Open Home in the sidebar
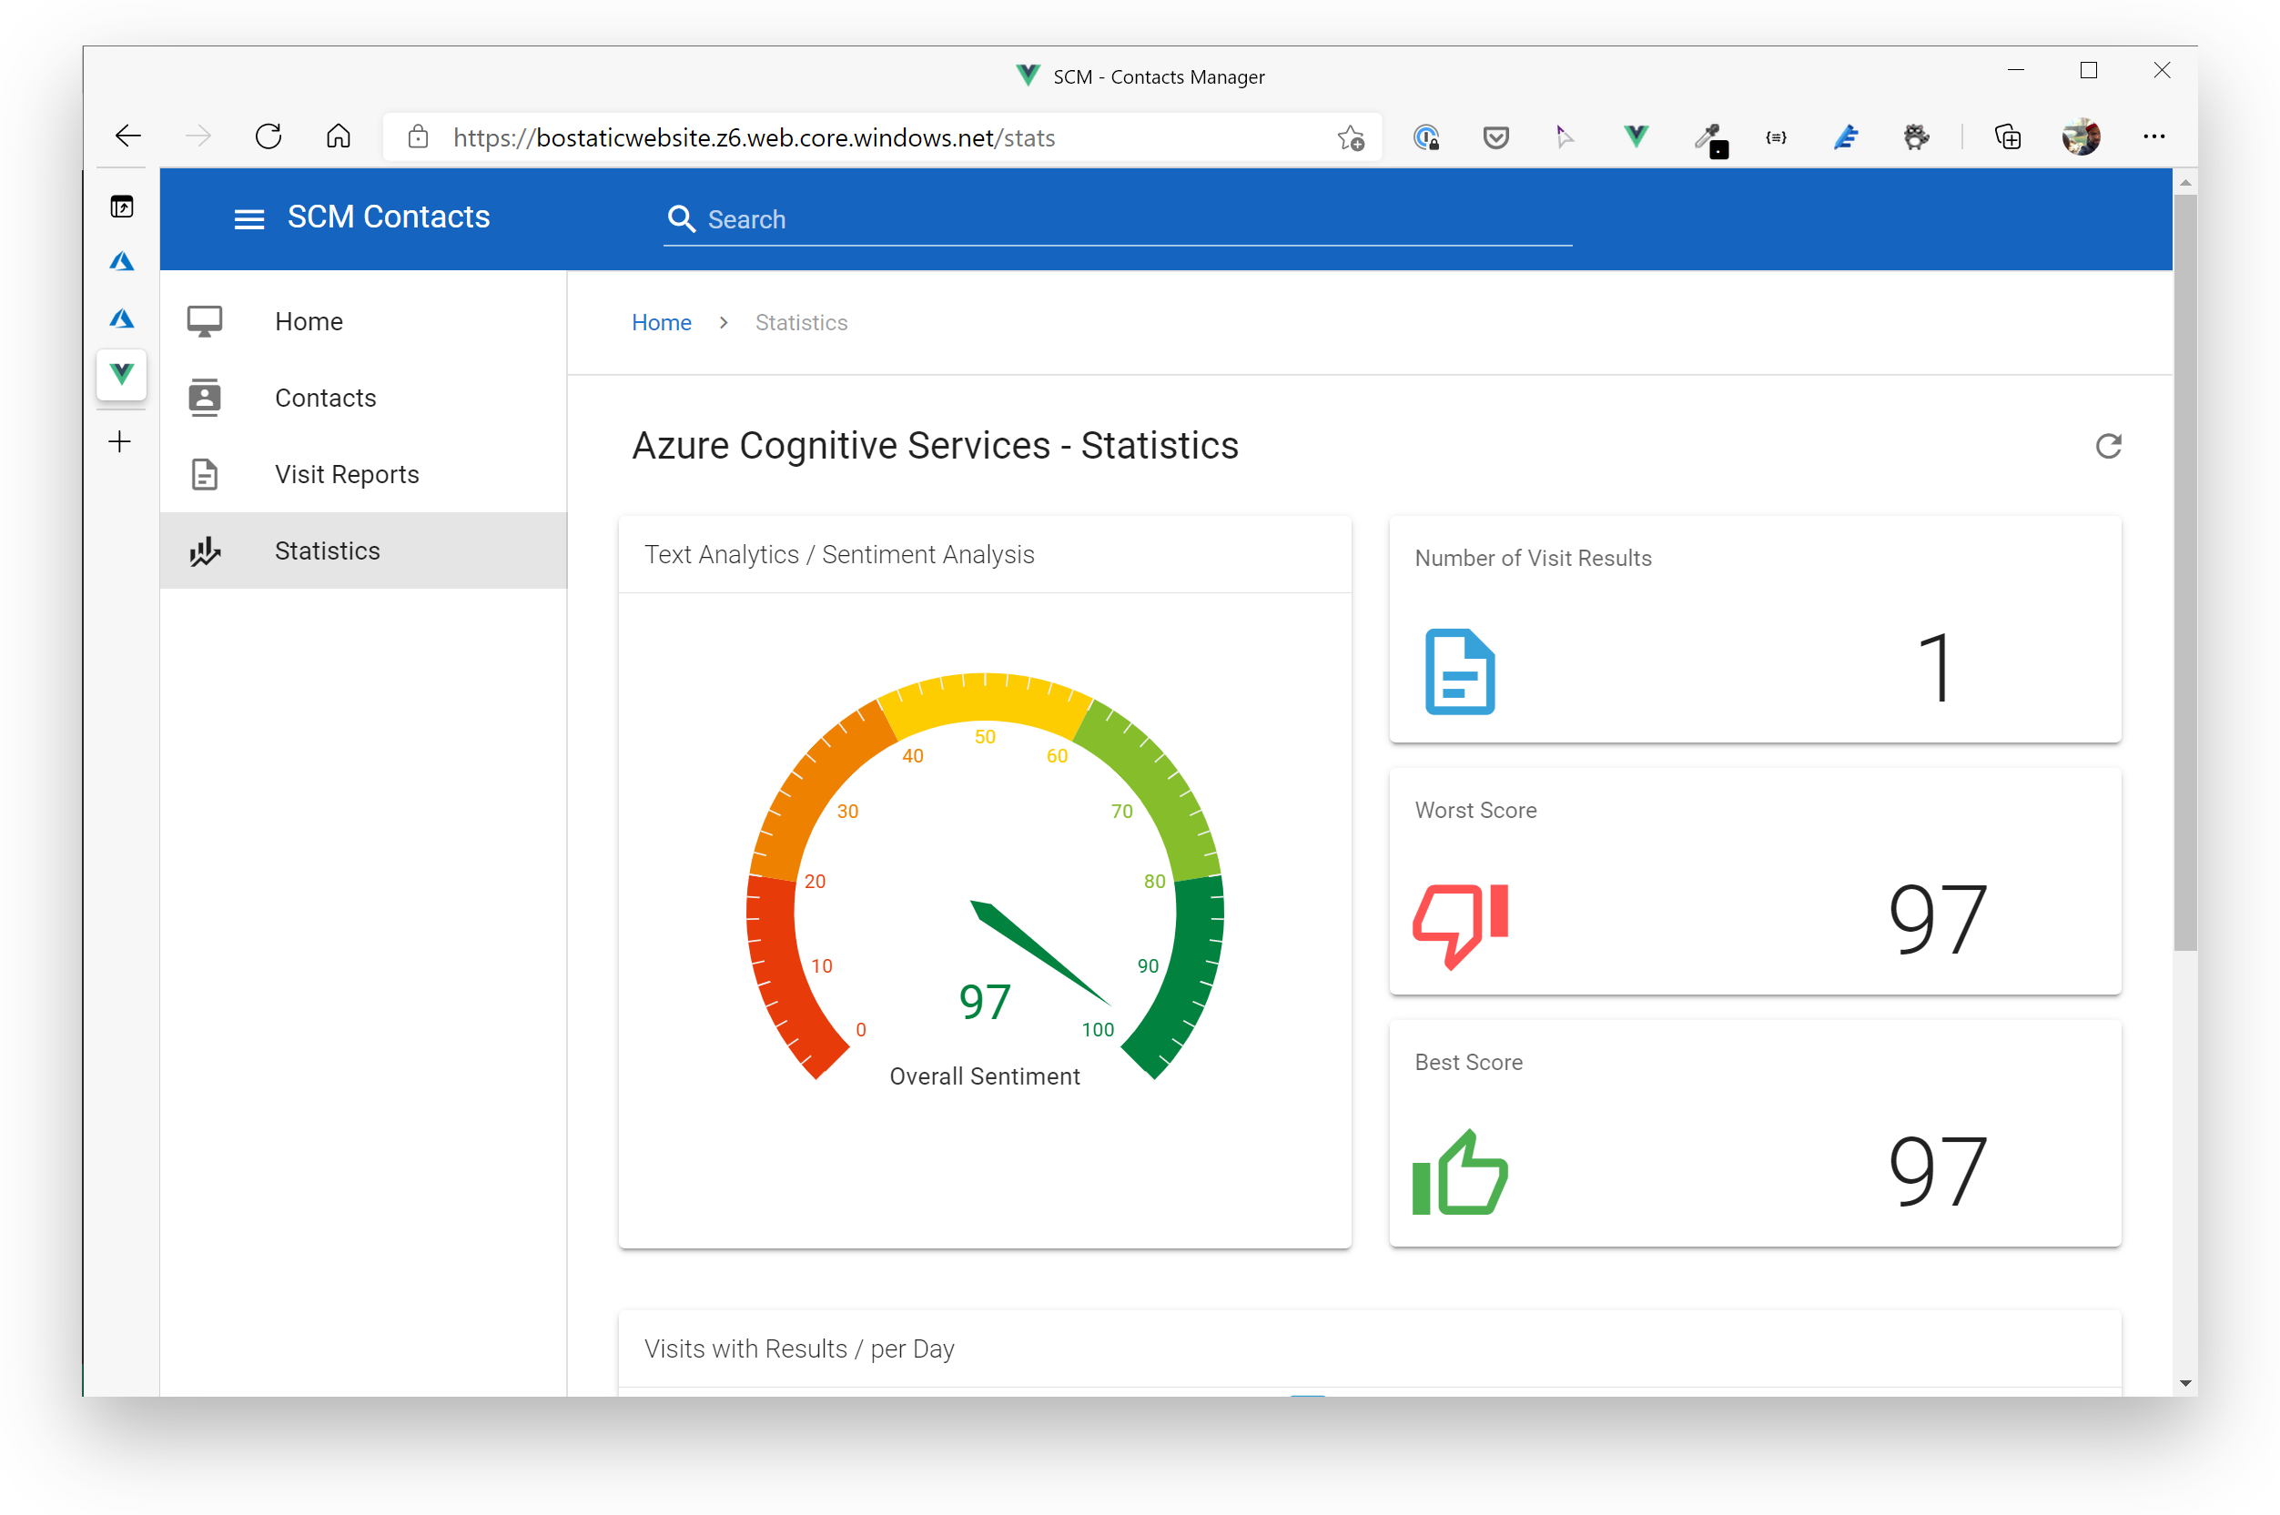Viewport: 2280px width, 1515px height. pos(309,321)
